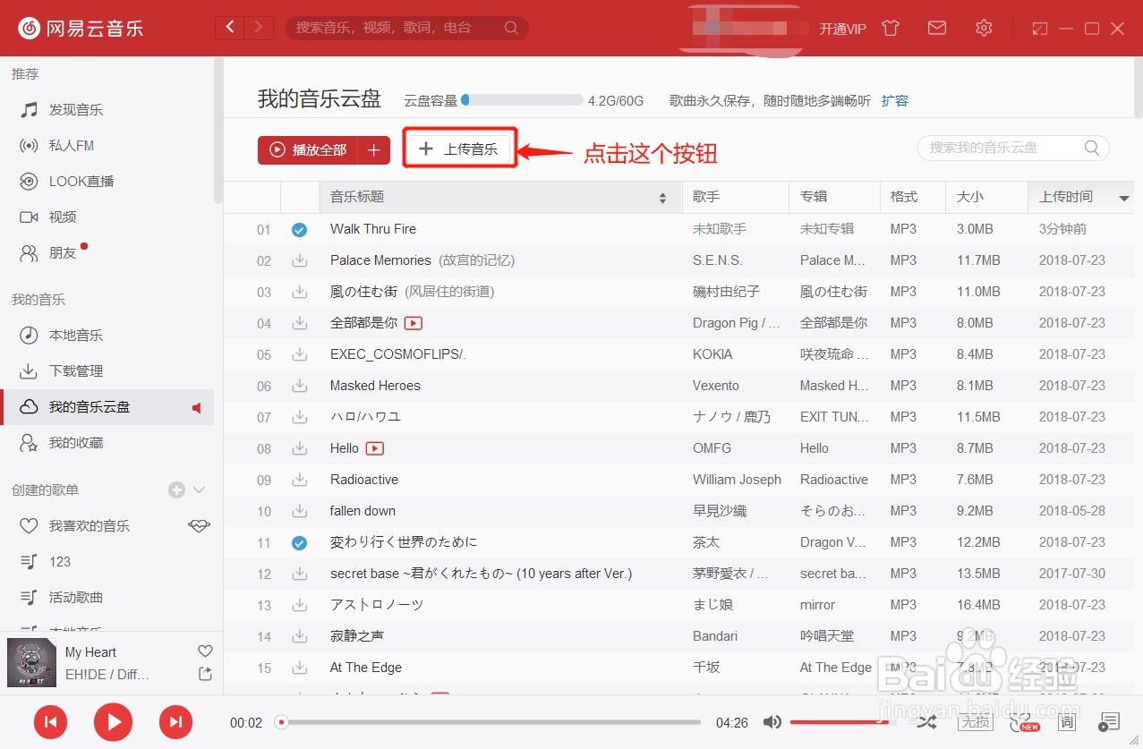Open the 活动歌曲 playlist
The height and width of the screenshot is (749, 1143).
(107, 598)
